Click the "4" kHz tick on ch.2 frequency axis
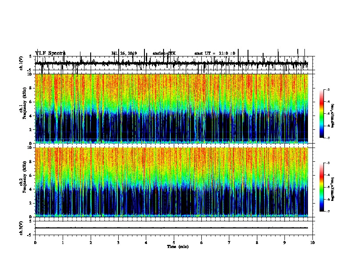This screenshot has height=272, width=352. tap(31, 189)
